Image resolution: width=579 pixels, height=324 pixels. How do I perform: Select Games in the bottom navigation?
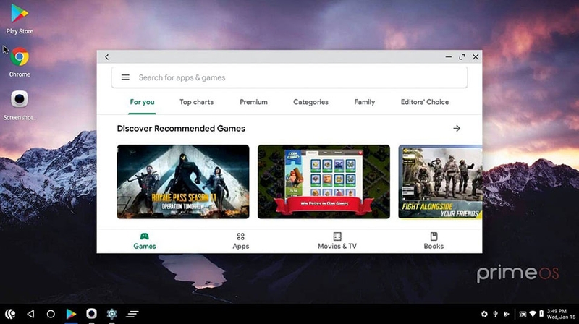[x=144, y=242]
